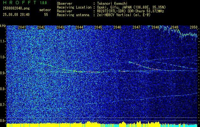
Task: Click the 2049 time marker
Action: click(175, 27)
